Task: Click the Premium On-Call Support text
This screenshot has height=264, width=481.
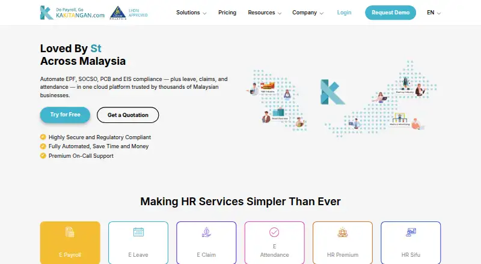Action: [81, 156]
